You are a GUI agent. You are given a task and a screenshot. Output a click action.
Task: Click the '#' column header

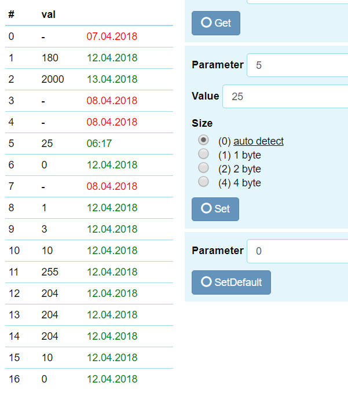point(11,14)
